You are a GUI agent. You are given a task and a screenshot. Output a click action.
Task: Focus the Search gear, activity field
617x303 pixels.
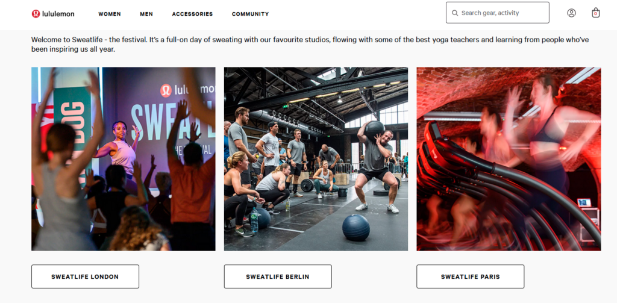click(497, 13)
